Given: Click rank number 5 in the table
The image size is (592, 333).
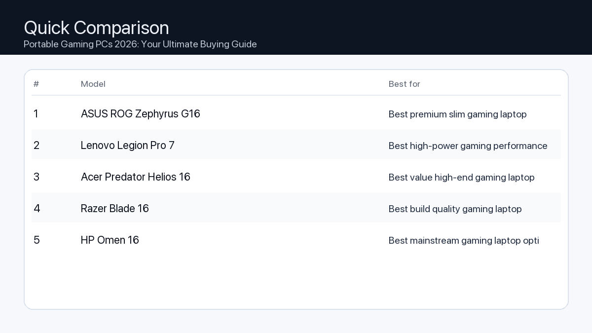Looking at the screenshot, I should (x=37, y=240).
